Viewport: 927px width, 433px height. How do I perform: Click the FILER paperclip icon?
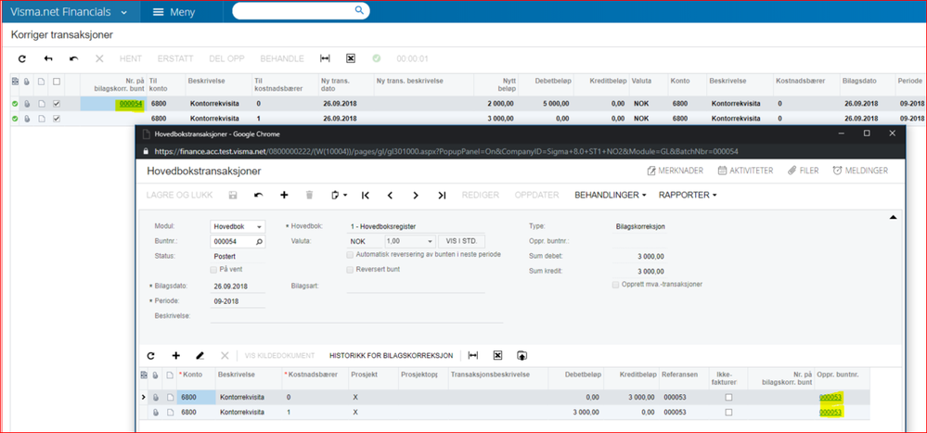point(792,171)
